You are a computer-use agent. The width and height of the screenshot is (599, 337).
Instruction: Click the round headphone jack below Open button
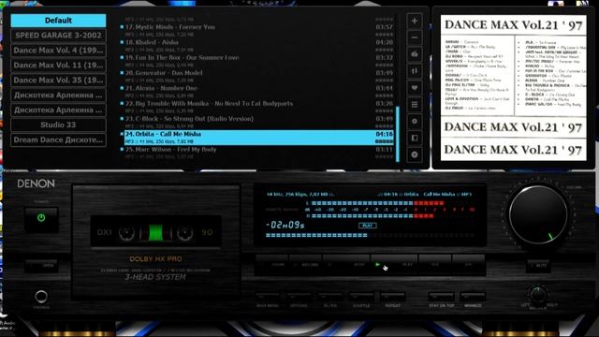41,297
